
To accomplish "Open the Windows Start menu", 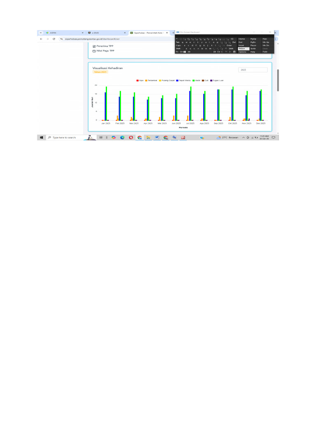I will point(42,138).
